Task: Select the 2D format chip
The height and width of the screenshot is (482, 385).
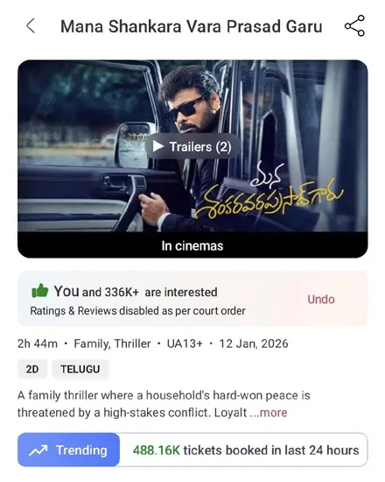Action: coord(32,369)
